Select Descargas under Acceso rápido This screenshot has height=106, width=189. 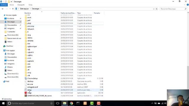point(11,22)
